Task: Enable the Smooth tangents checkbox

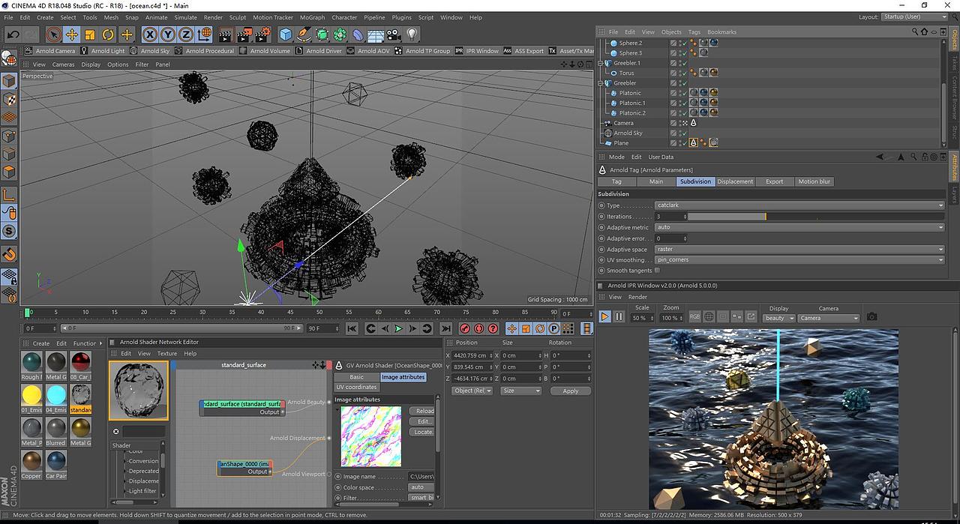Action: [657, 271]
